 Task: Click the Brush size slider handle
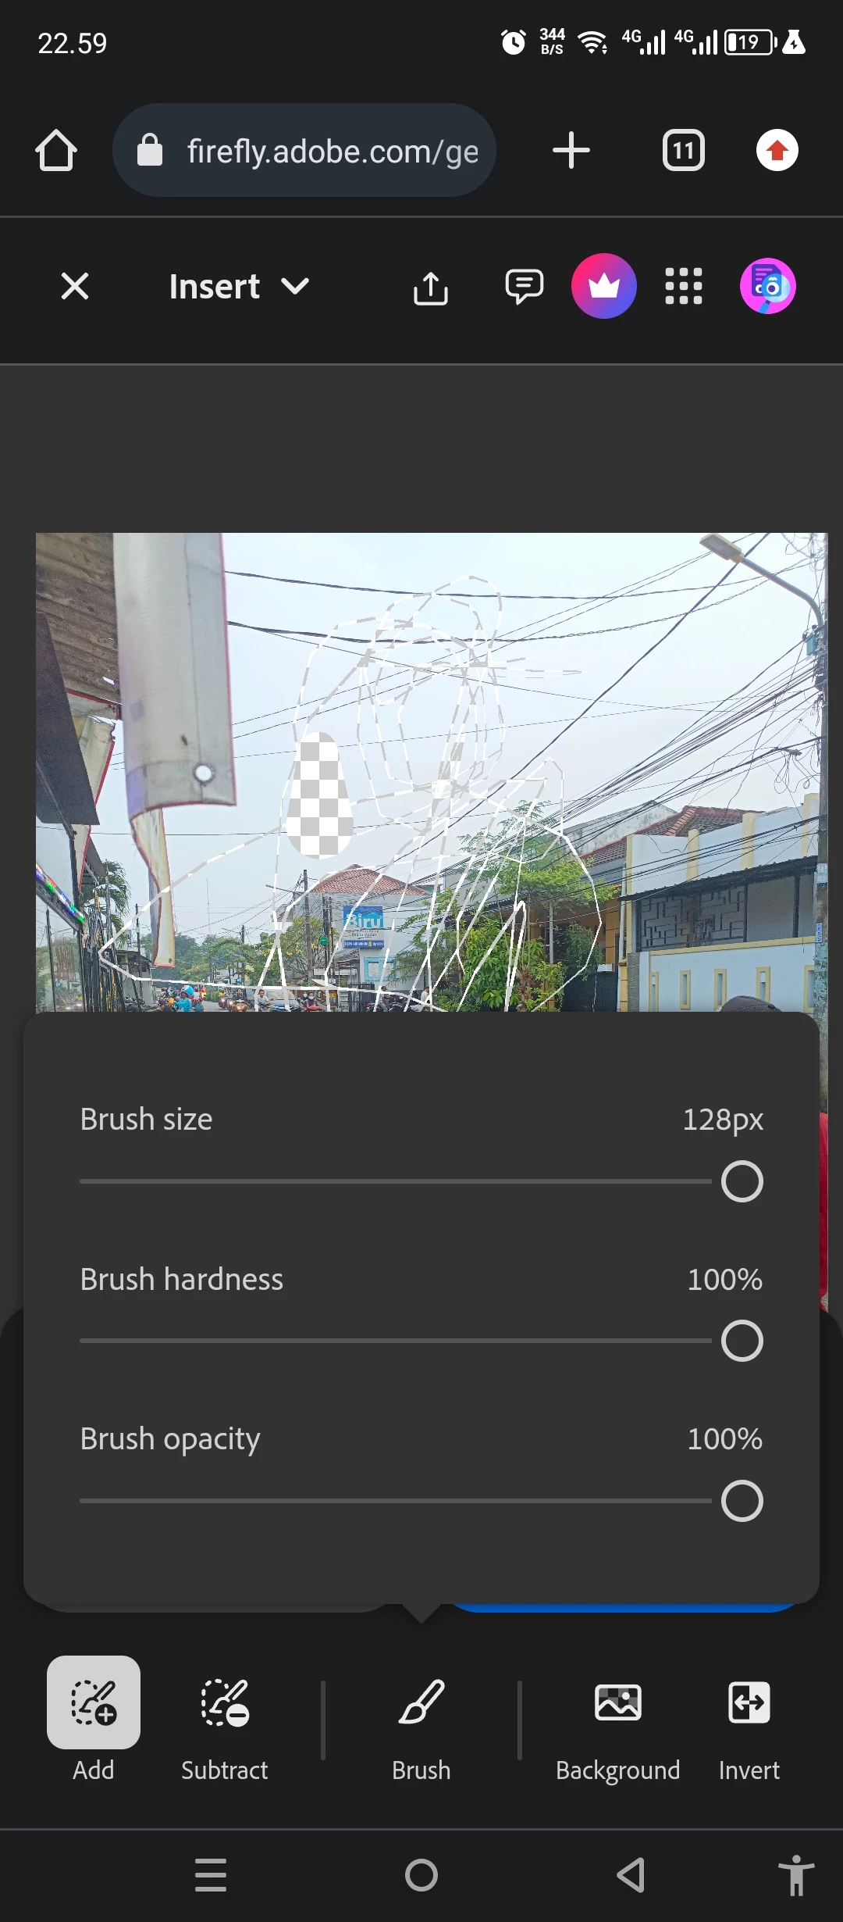coord(742,1181)
